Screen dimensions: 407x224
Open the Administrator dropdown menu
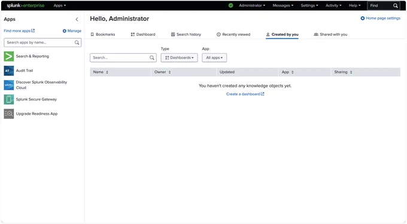(252, 5)
